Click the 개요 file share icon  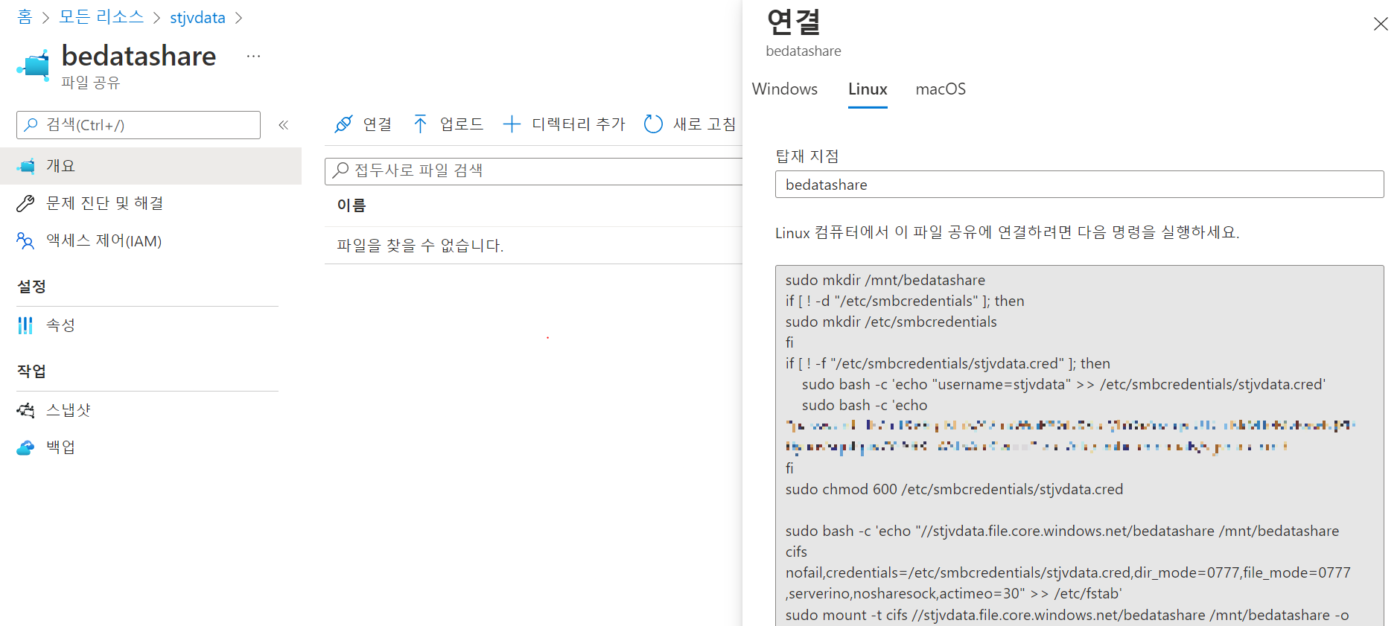point(26,166)
